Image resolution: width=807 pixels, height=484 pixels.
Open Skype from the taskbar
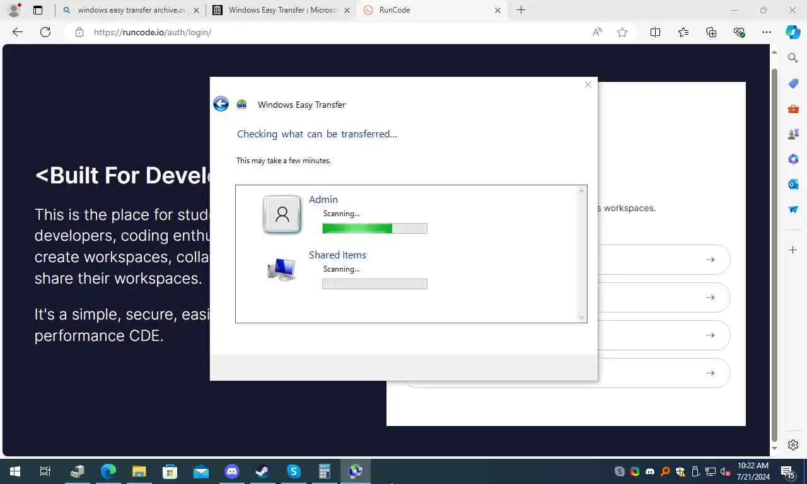[x=293, y=471]
